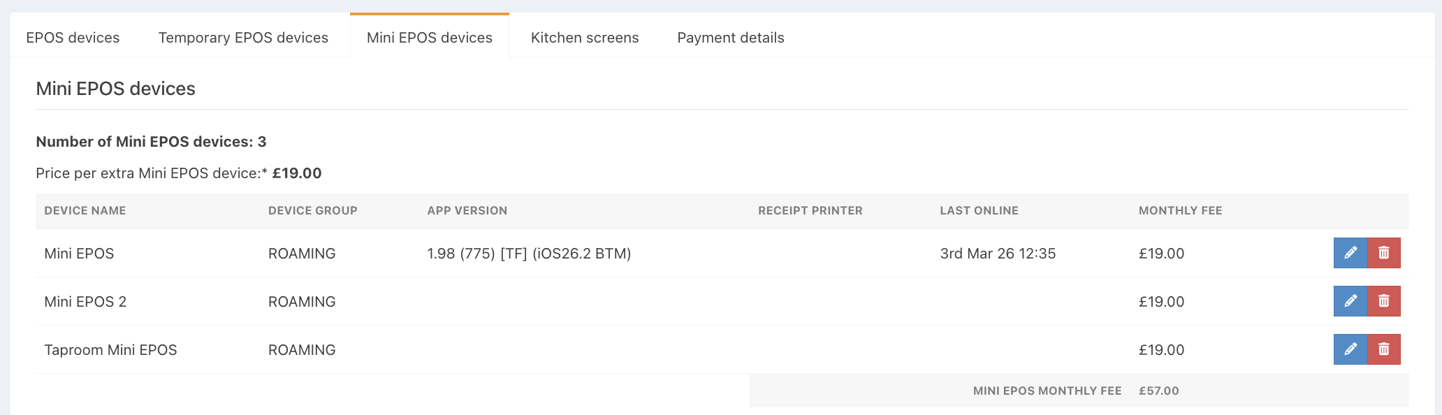Click the Monthly Fee column header

1180,211
